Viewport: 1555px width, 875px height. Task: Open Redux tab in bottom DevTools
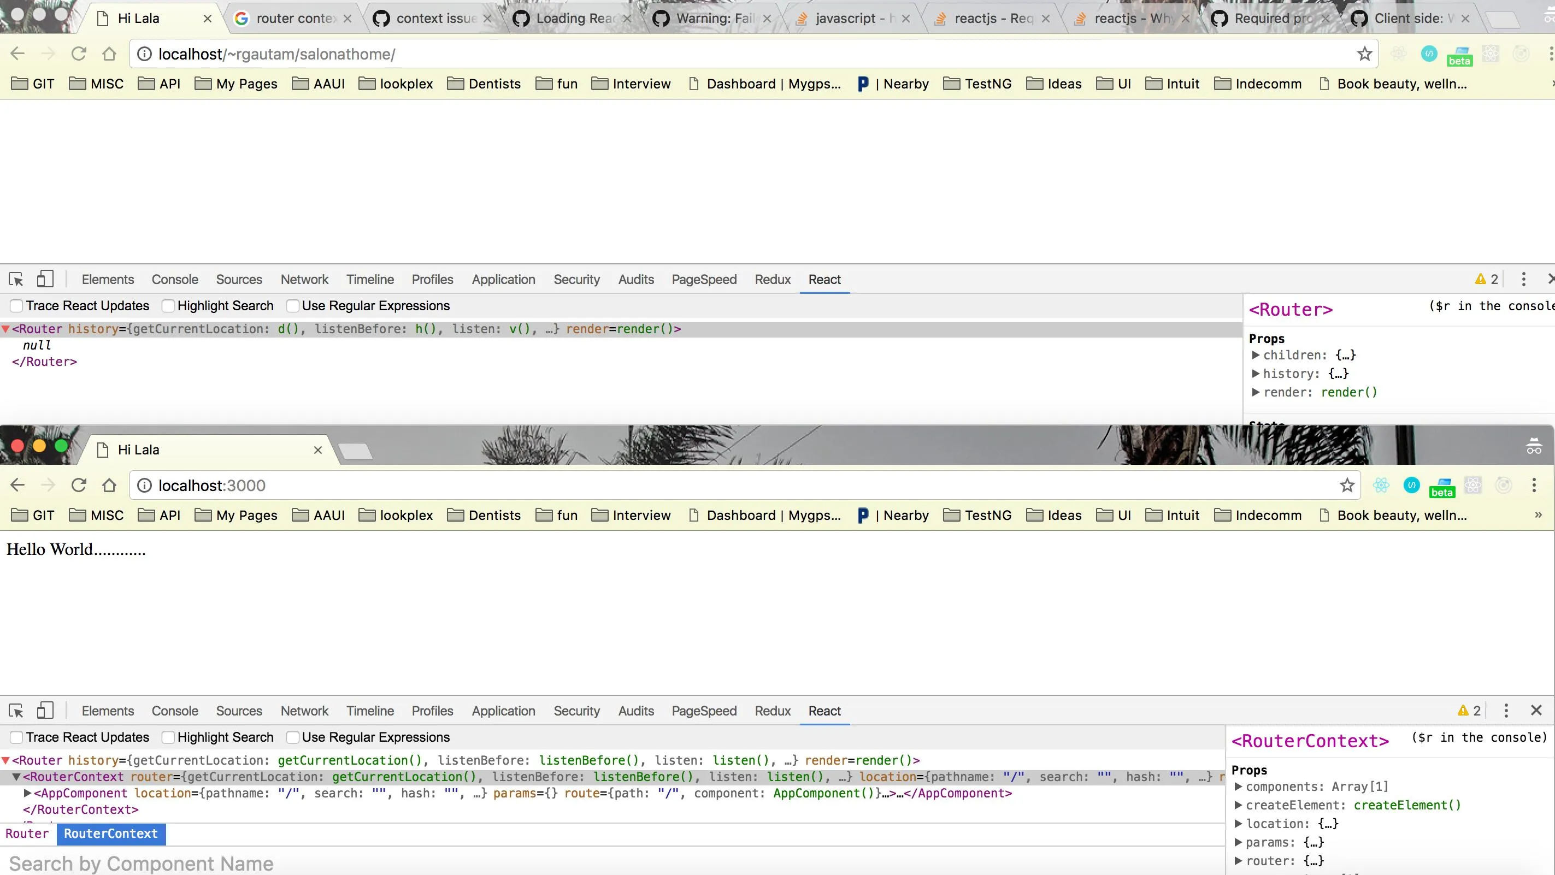coord(772,711)
